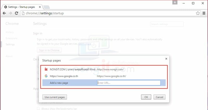Click Use current pages button
Image resolution: width=208 pixels, height=110 pixels.
point(55,97)
